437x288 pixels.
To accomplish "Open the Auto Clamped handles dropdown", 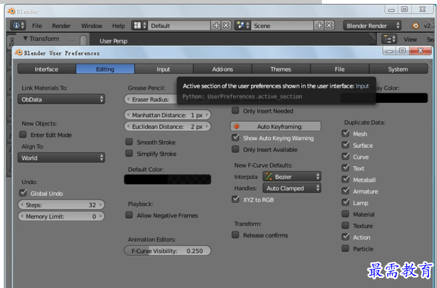I will 292,188.
